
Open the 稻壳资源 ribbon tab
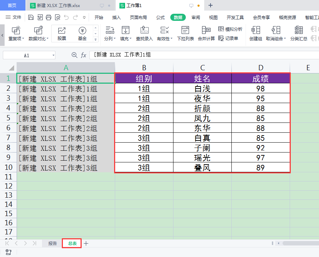click(288, 18)
